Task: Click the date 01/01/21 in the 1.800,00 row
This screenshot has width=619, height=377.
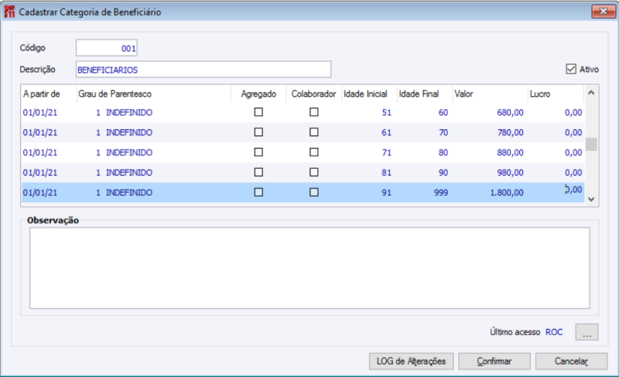Action: [40, 193]
